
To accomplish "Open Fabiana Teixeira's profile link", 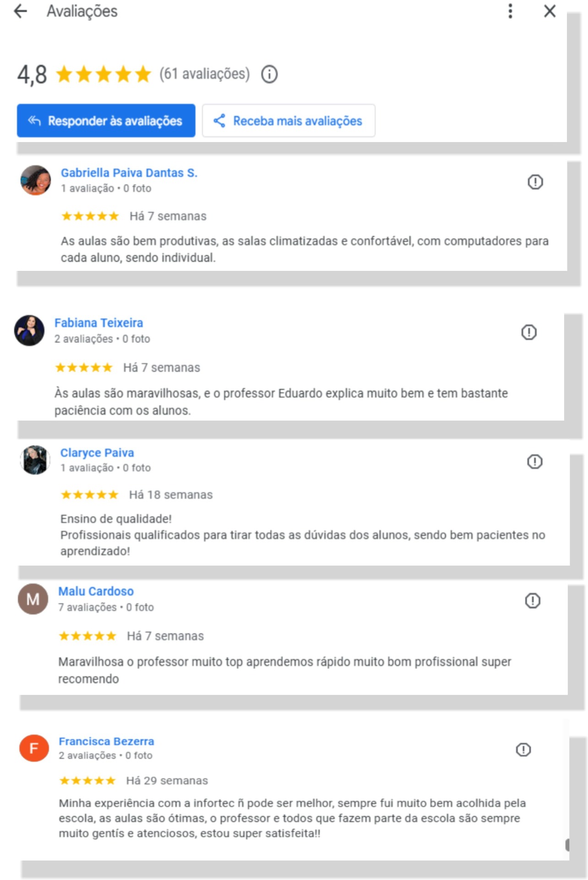I will tap(98, 323).
